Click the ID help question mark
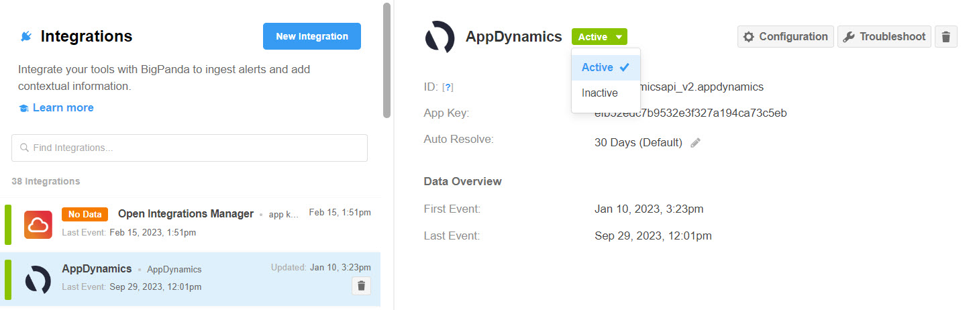The height and width of the screenshot is (310, 975). point(448,87)
